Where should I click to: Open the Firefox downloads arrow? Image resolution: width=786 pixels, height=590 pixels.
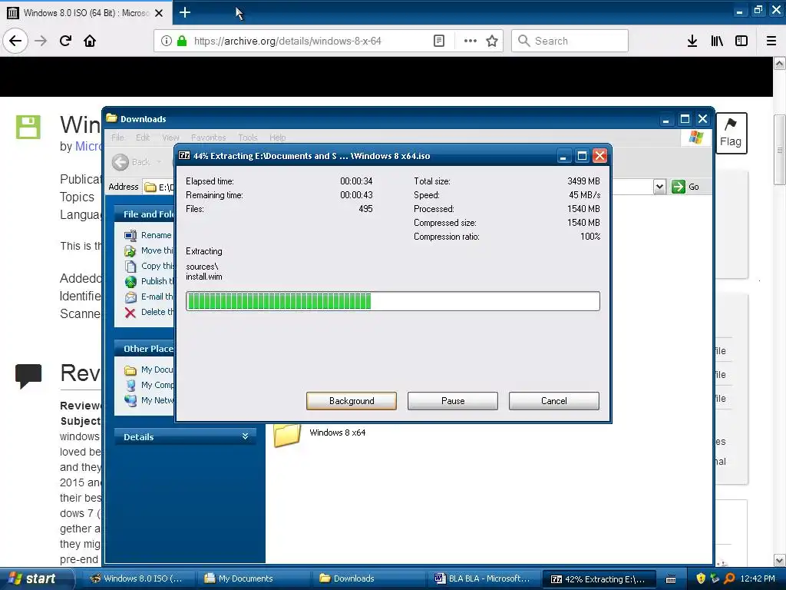click(692, 41)
